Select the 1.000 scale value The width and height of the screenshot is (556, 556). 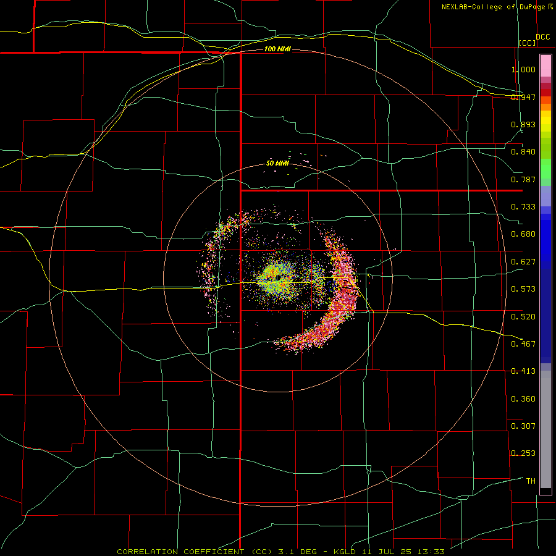523,69
